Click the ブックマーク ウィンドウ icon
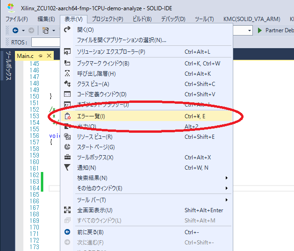Image resolution: width=294 pixels, height=251 pixels. 67,63
